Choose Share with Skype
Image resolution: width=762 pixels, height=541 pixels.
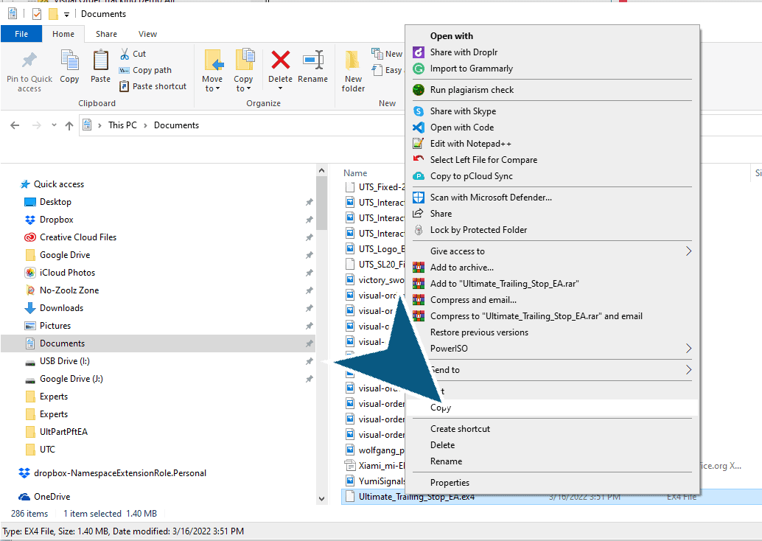coord(463,111)
